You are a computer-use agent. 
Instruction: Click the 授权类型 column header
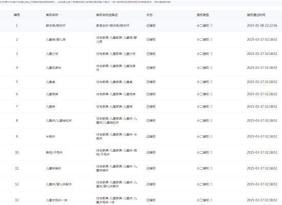pyautogui.click(x=203, y=15)
